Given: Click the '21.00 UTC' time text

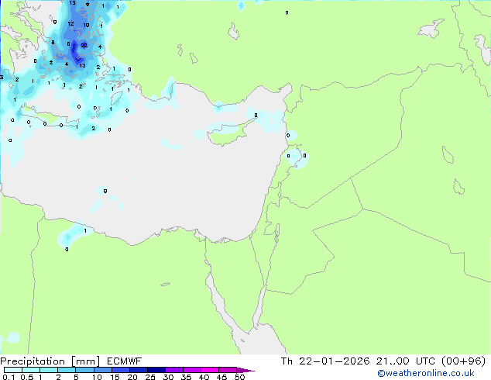Looking at the screenshot, I should click(x=406, y=361).
